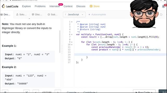Go to the Contest page
Image resolution: width=167 pixels, height=93 pixels.
pos(68,6)
